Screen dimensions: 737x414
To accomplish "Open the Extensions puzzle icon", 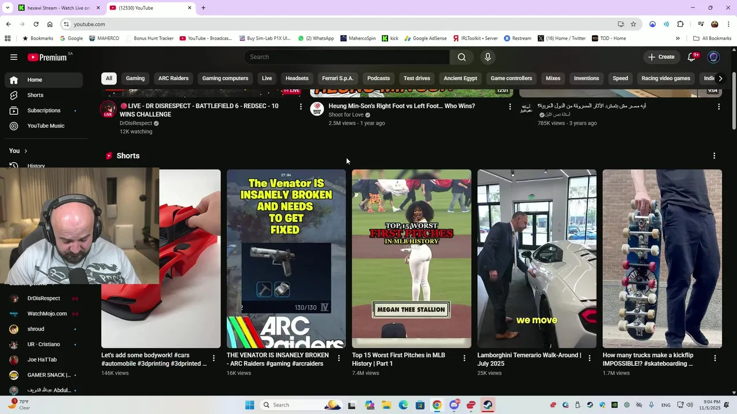I will click(681, 24).
